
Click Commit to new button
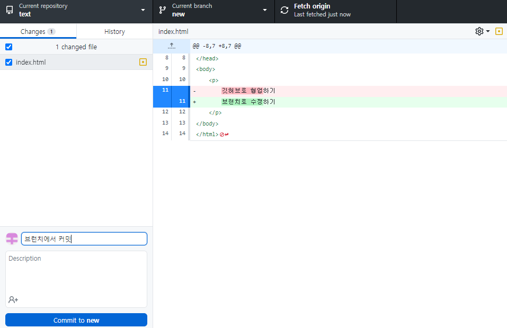click(76, 320)
